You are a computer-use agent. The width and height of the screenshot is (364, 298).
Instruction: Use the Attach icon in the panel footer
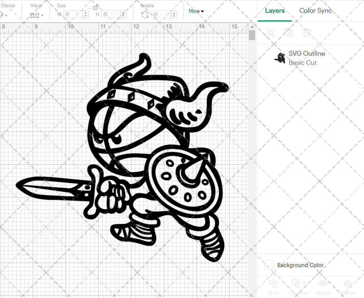coord(323,286)
